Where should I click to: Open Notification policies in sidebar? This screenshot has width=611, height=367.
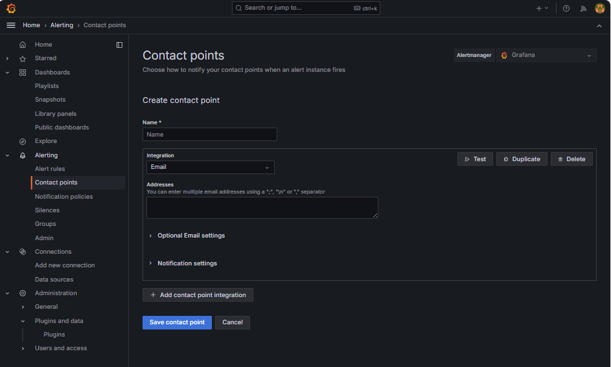coord(63,197)
